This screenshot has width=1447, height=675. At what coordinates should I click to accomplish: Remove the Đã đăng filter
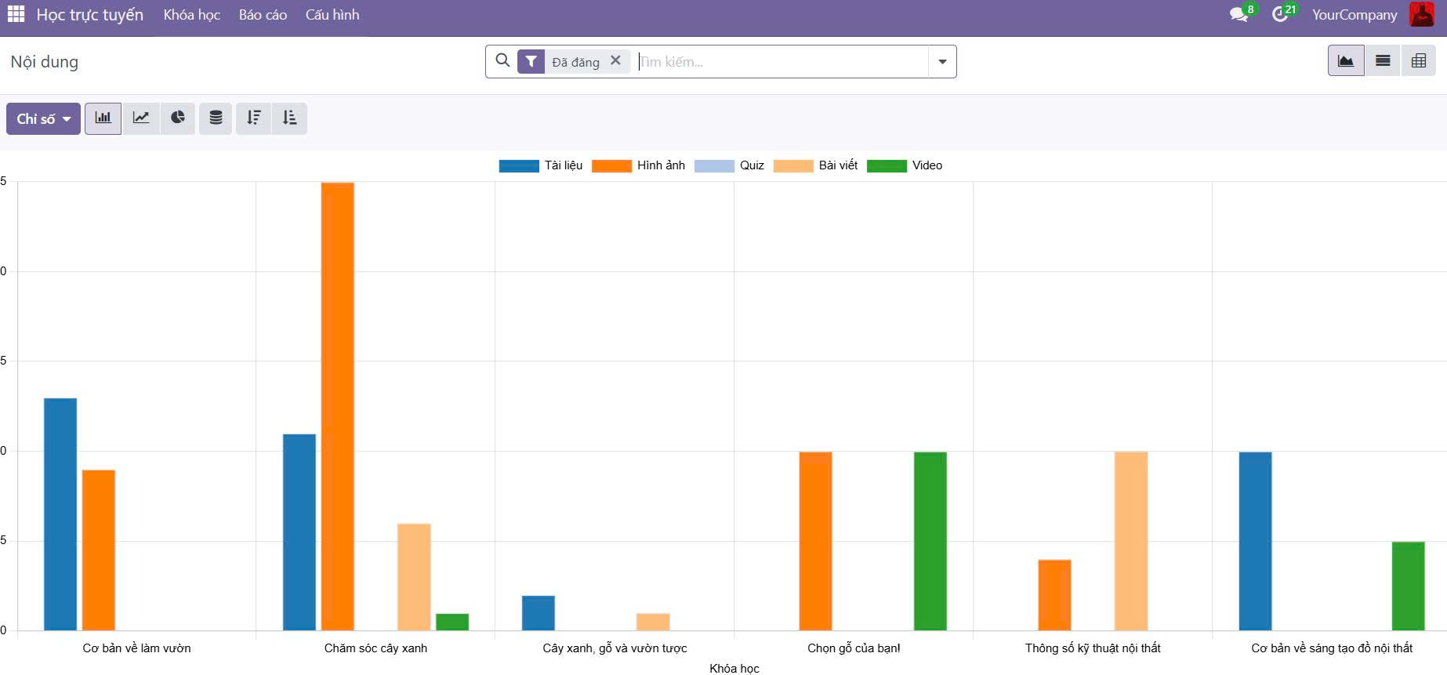(615, 60)
